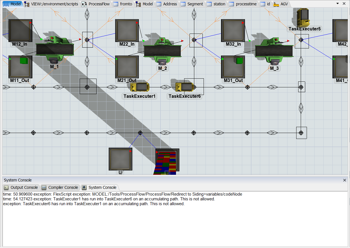Select the TaskExecuter6 AGV vehicle
Image resolution: width=350 pixels, height=248 pixels.
pyautogui.click(x=184, y=87)
